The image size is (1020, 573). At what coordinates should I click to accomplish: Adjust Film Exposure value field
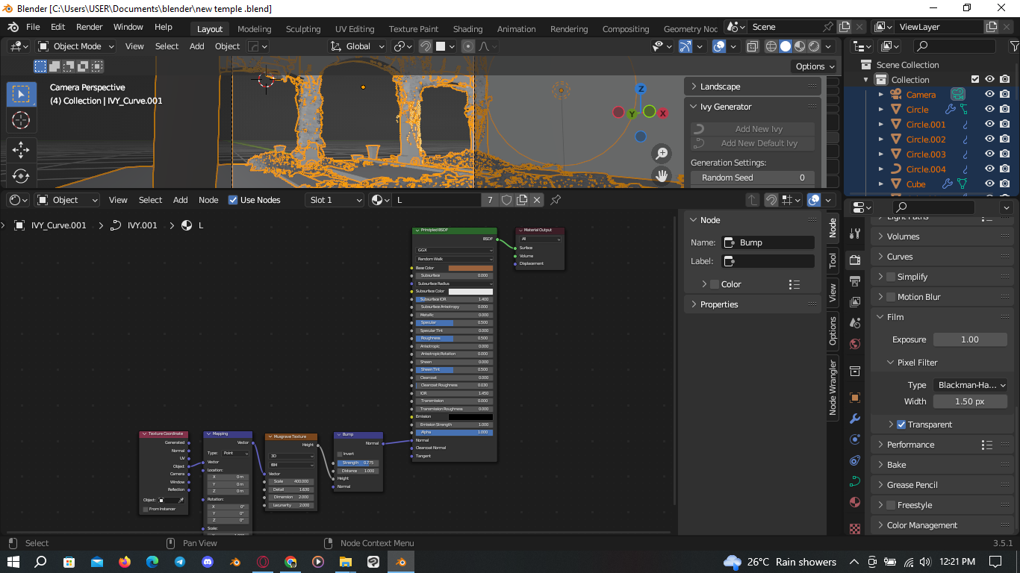[970, 339]
